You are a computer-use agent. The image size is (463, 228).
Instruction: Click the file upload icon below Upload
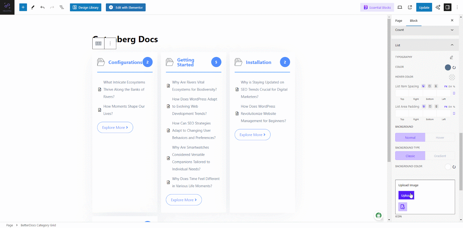click(x=403, y=207)
